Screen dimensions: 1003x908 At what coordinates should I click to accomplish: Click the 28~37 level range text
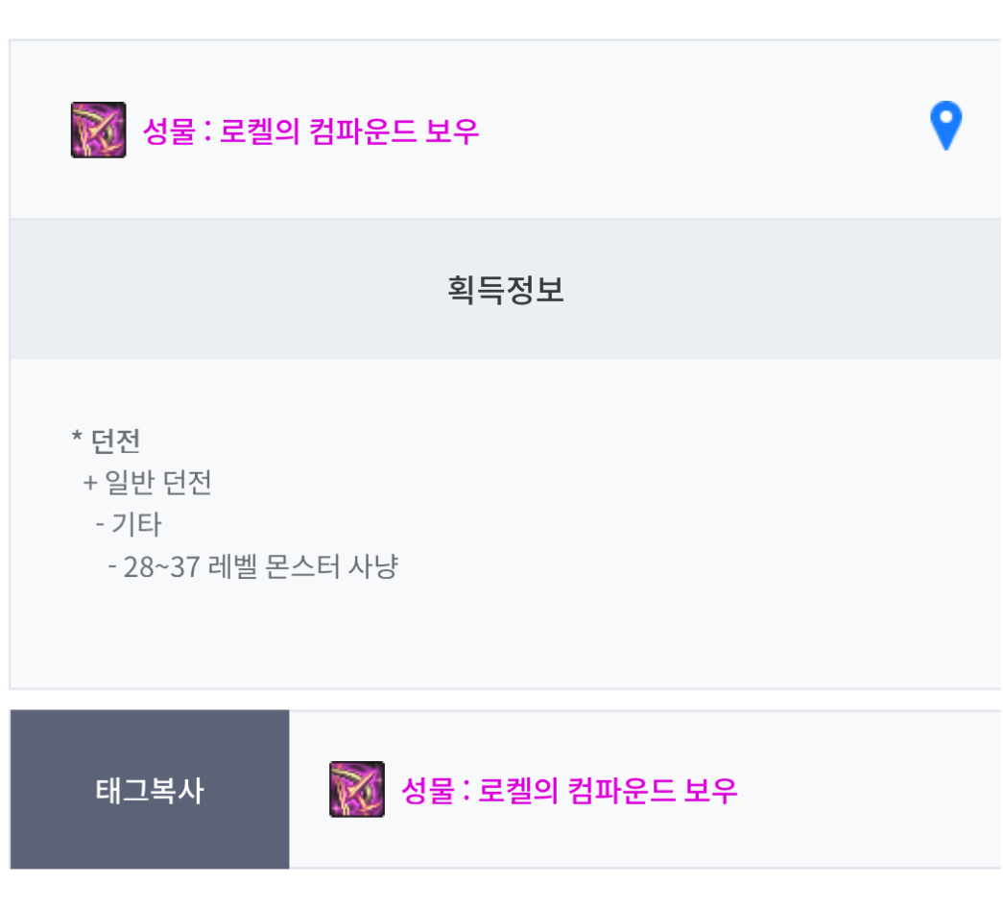click(x=161, y=567)
